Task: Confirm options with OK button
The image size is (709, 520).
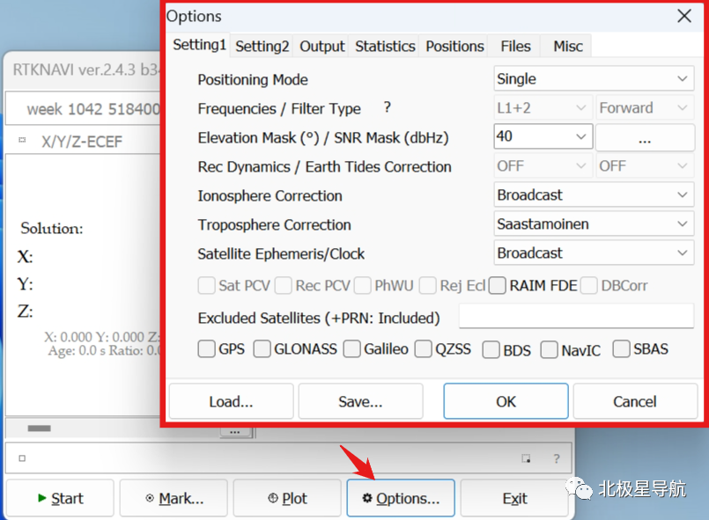Action: tap(506, 401)
